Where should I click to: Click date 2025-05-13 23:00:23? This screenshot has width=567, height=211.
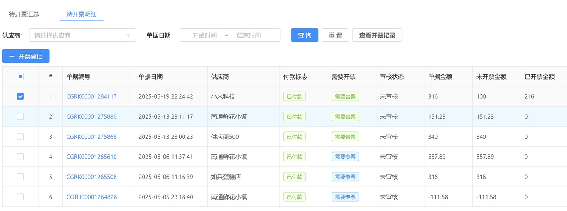pyautogui.click(x=166, y=136)
